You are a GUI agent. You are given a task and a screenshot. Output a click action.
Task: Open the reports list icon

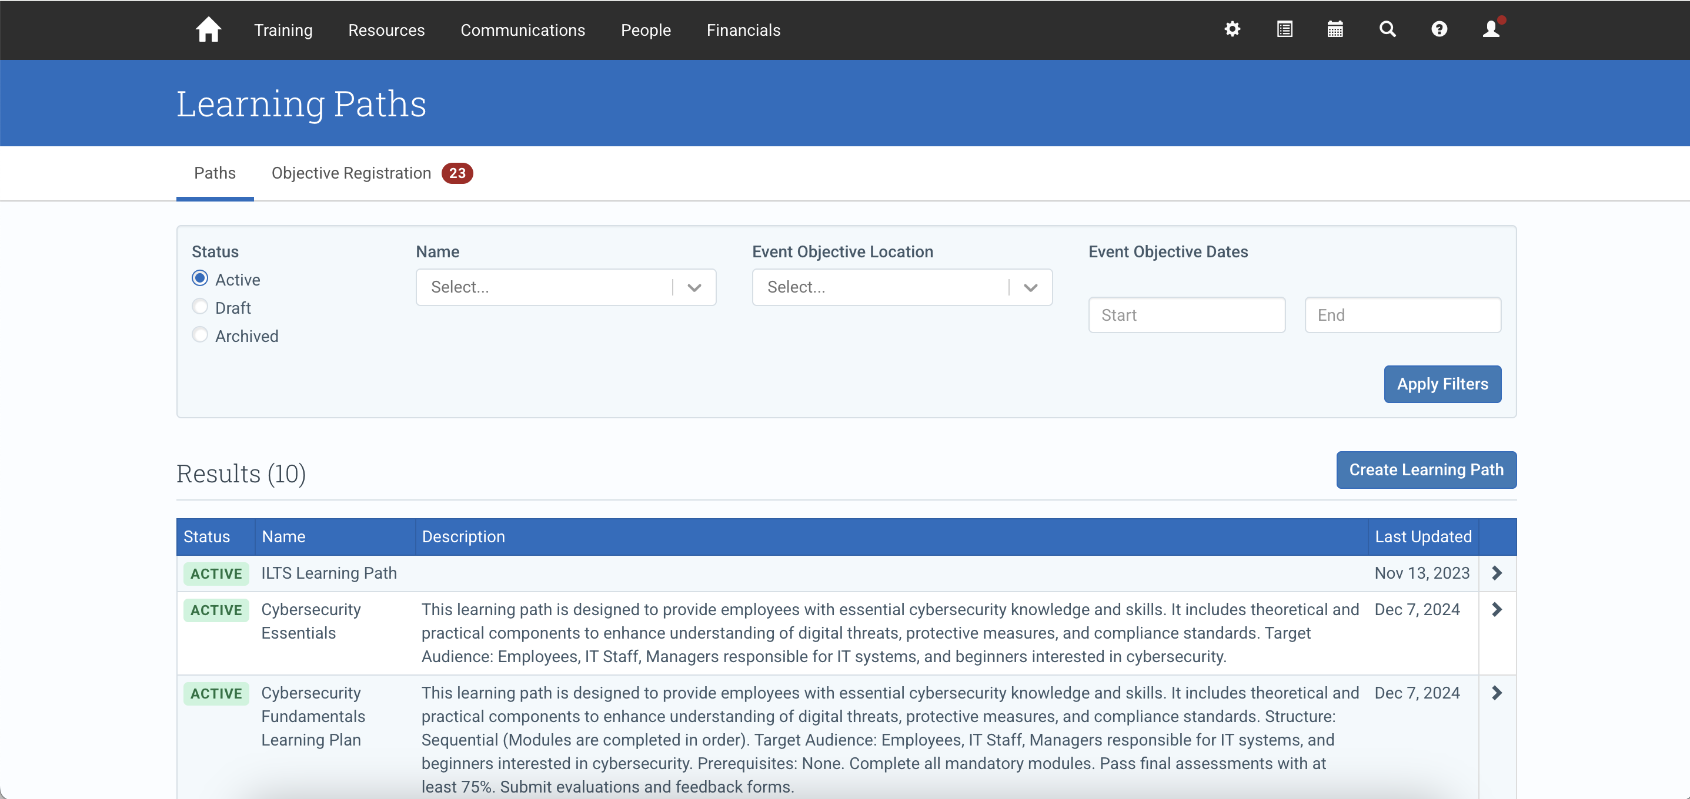click(1284, 29)
